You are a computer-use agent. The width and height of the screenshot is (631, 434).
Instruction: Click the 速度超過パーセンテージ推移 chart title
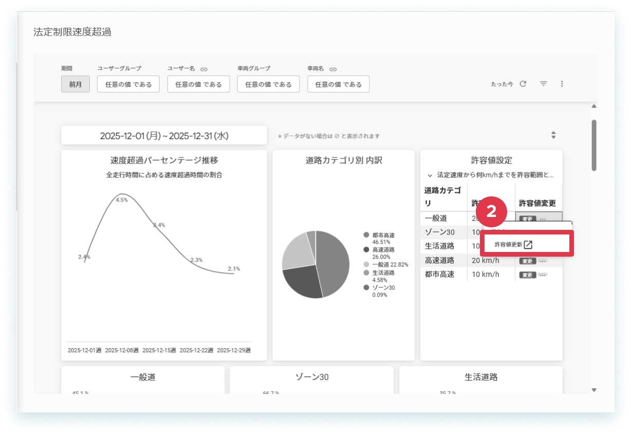(164, 160)
